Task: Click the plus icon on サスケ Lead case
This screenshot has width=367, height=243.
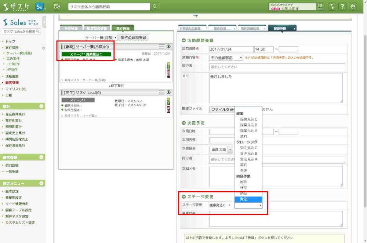Action: [168, 93]
